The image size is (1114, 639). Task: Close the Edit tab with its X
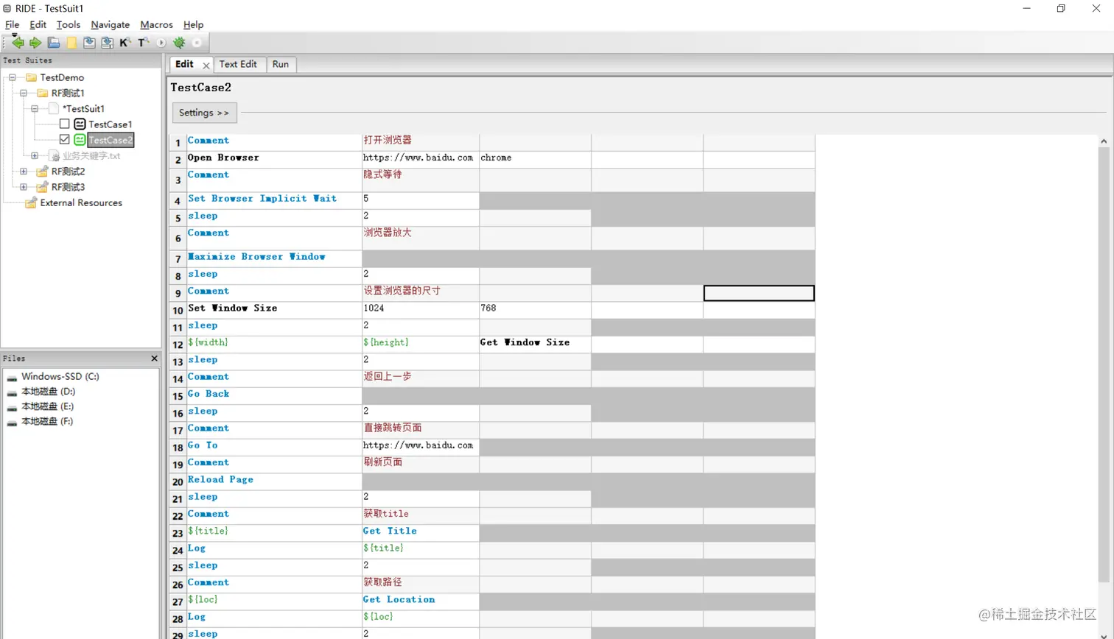coord(206,66)
